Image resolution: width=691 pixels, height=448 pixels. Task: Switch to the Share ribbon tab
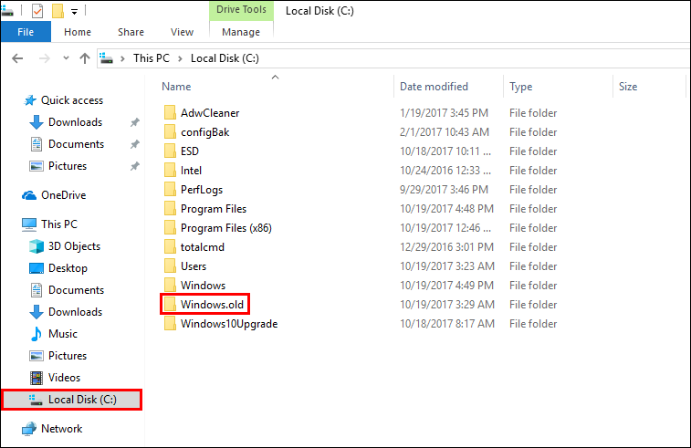click(x=131, y=32)
